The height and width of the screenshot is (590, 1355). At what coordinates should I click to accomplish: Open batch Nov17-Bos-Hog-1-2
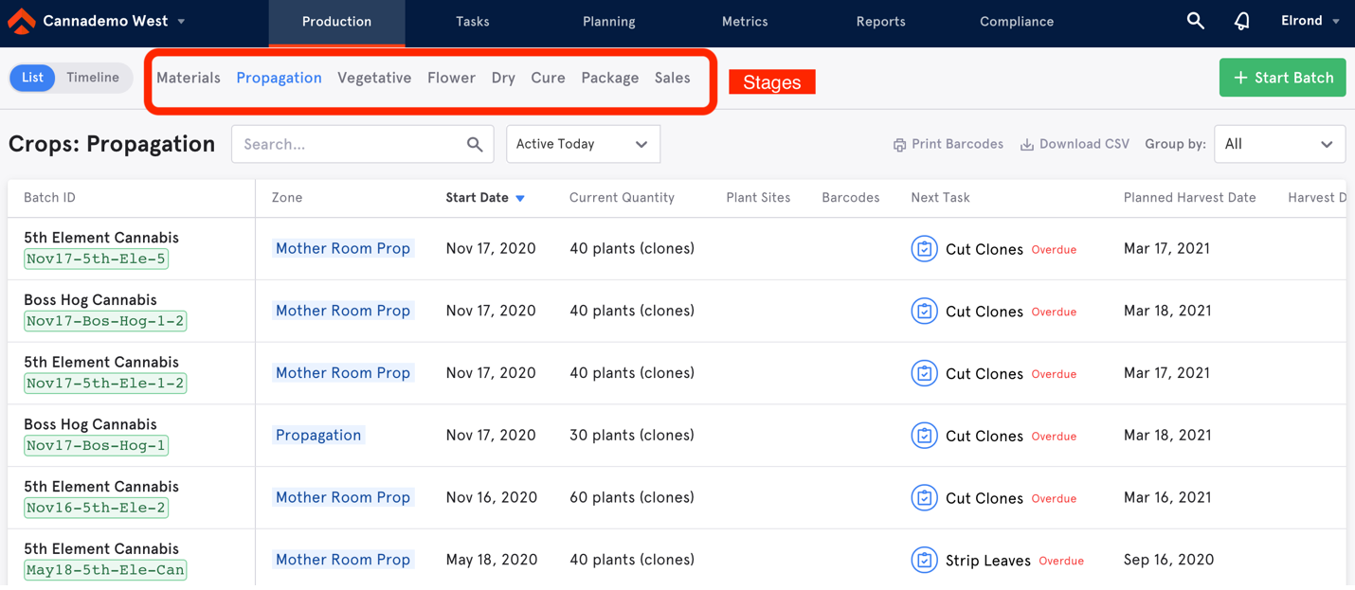click(105, 321)
